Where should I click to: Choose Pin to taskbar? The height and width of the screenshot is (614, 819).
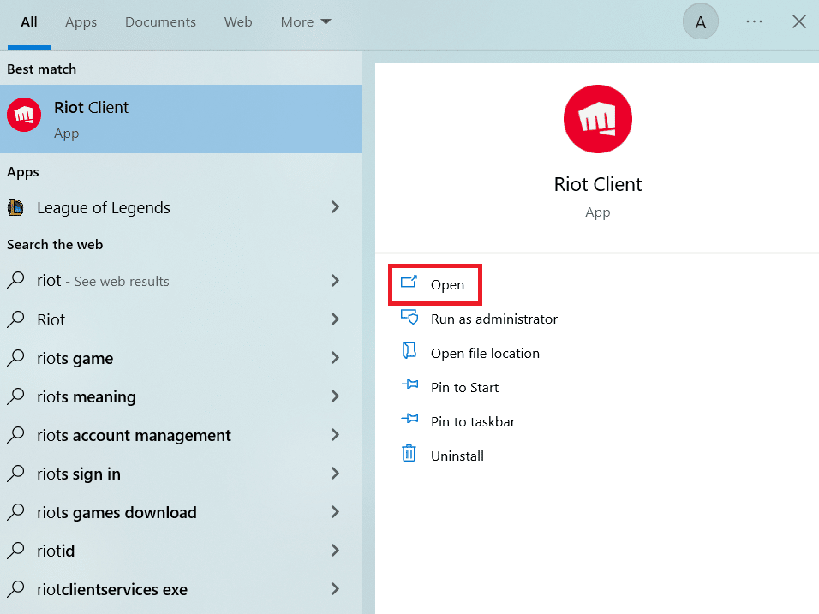pyautogui.click(x=473, y=422)
